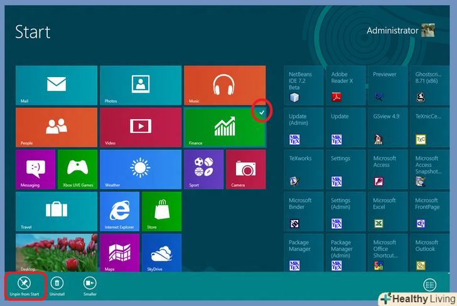Open Microsoft Excel tile

[x=388, y=211]
